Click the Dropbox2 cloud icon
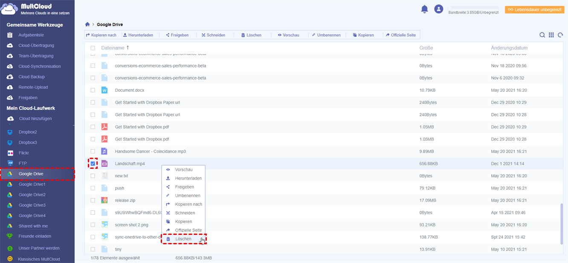The width and height of the screenshot is (568, 263). tap(10, 132)
